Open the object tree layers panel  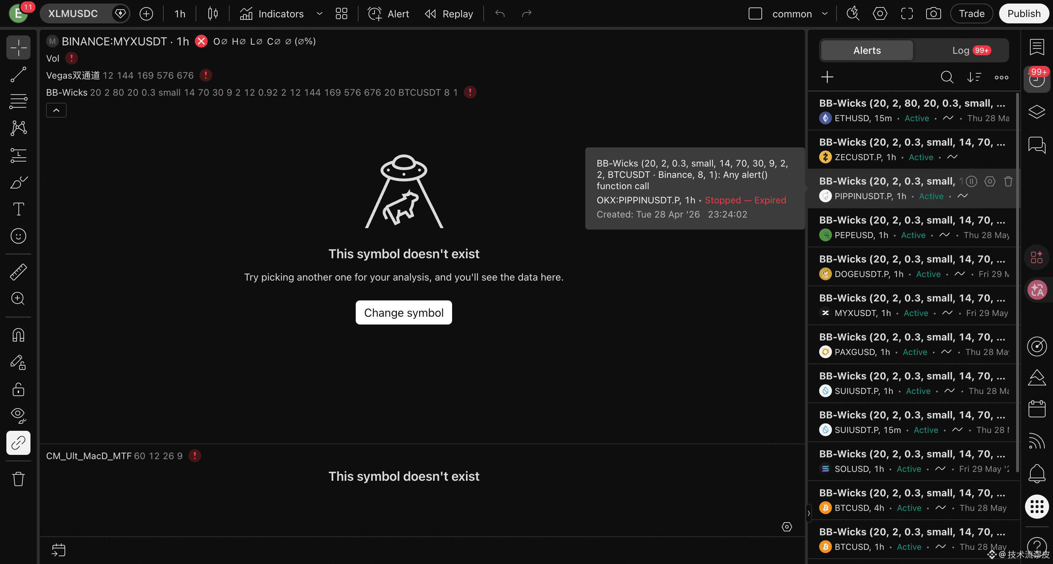(1037, 112)
